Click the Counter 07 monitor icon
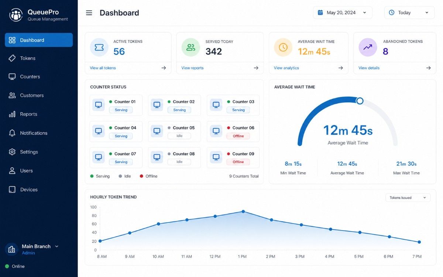This screenshot has height=277, width=443. pyautogui.click(x=99, y=157)
